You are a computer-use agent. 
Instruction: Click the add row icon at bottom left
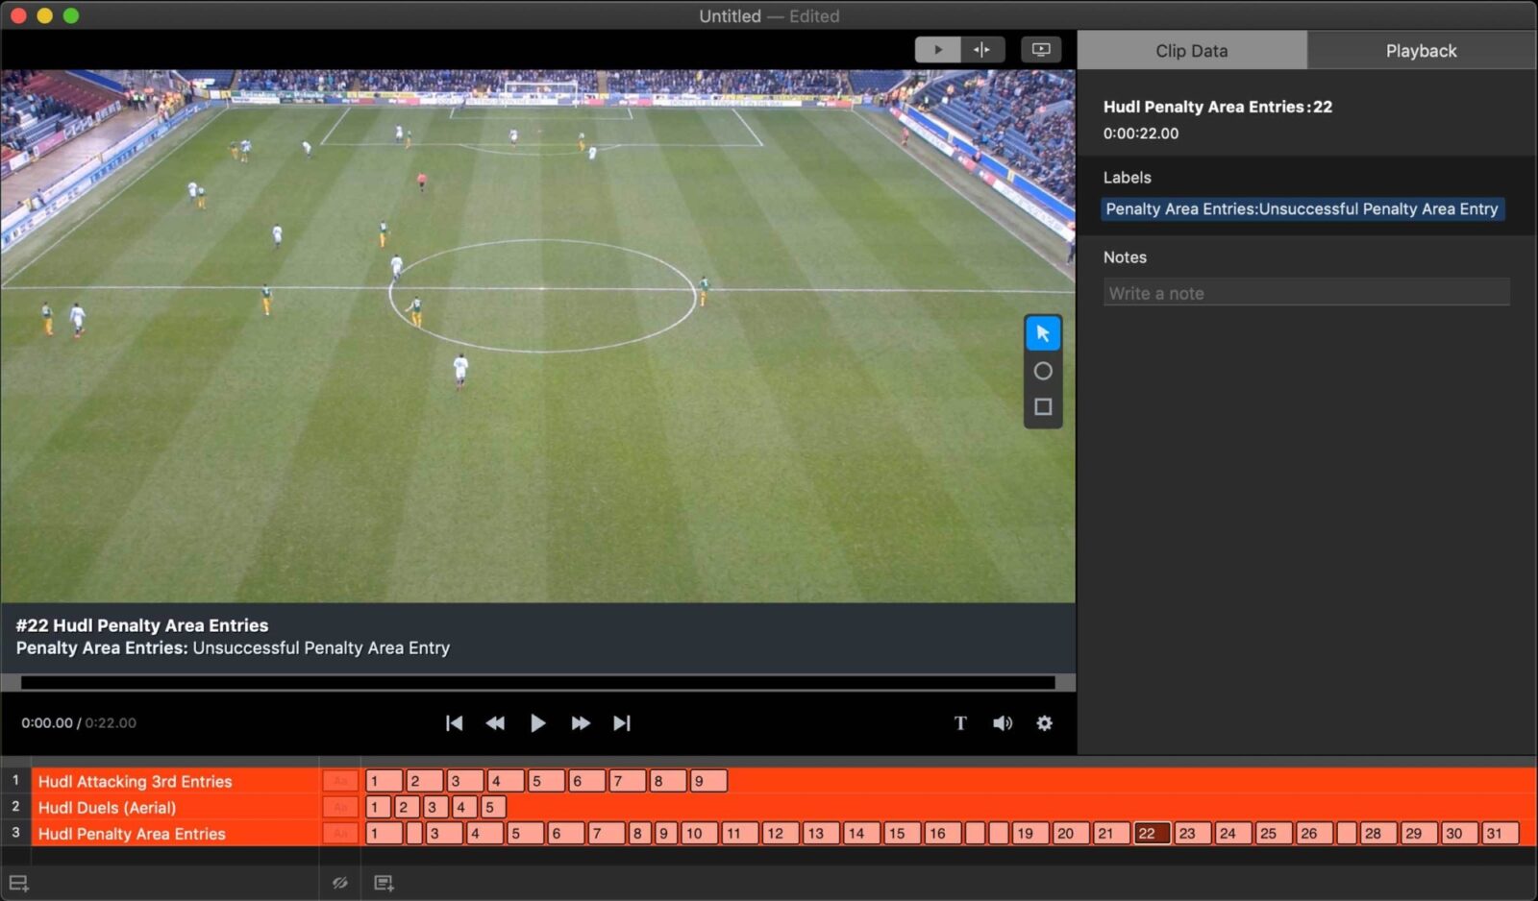(19, 882)
